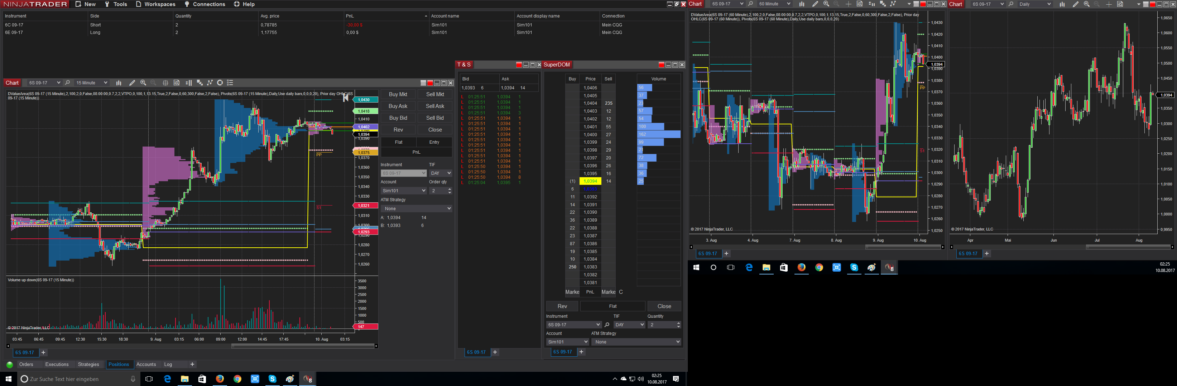Open the Workspaces menu

point(156,4)
